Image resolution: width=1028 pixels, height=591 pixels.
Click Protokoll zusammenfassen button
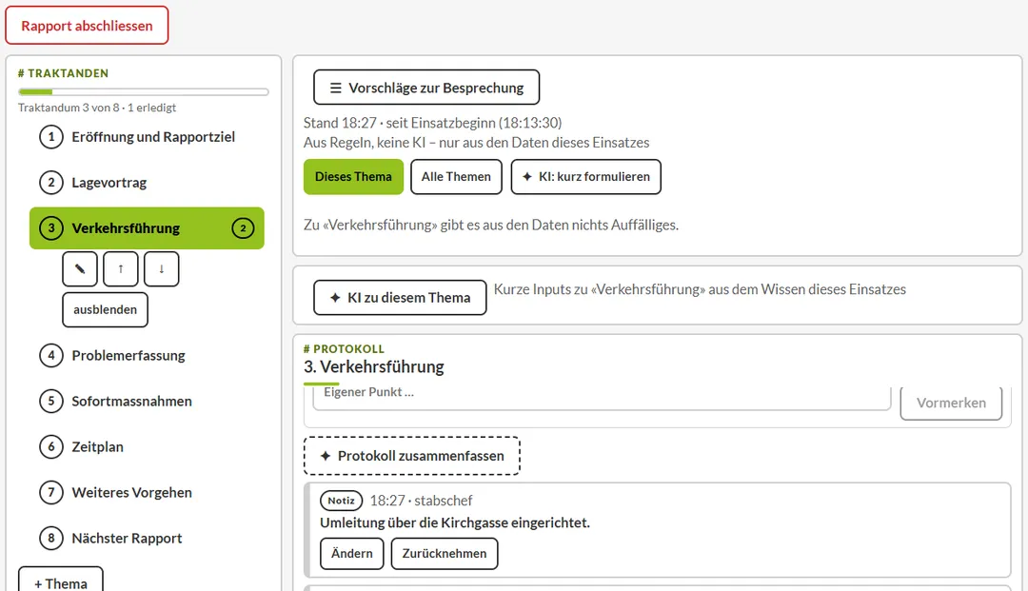[x=412, y=456]
